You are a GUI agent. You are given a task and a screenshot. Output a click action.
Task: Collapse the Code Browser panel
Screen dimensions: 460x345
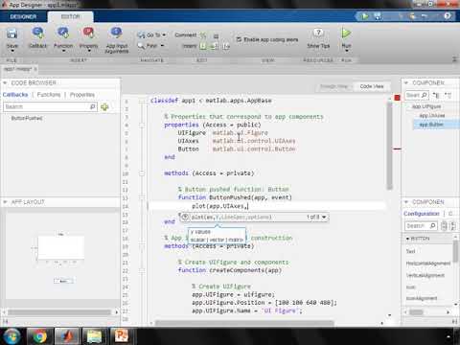tap(5, 82)
